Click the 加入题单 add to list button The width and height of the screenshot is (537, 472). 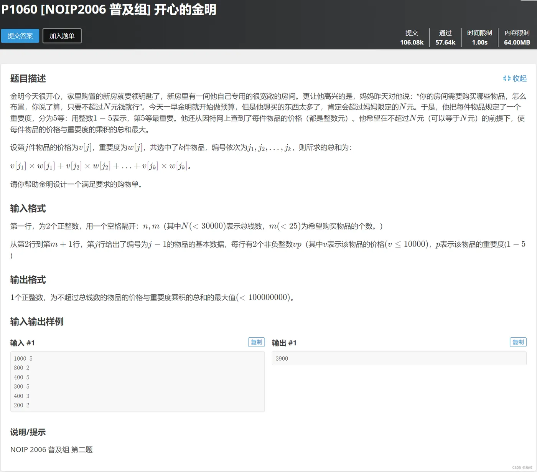62,36
